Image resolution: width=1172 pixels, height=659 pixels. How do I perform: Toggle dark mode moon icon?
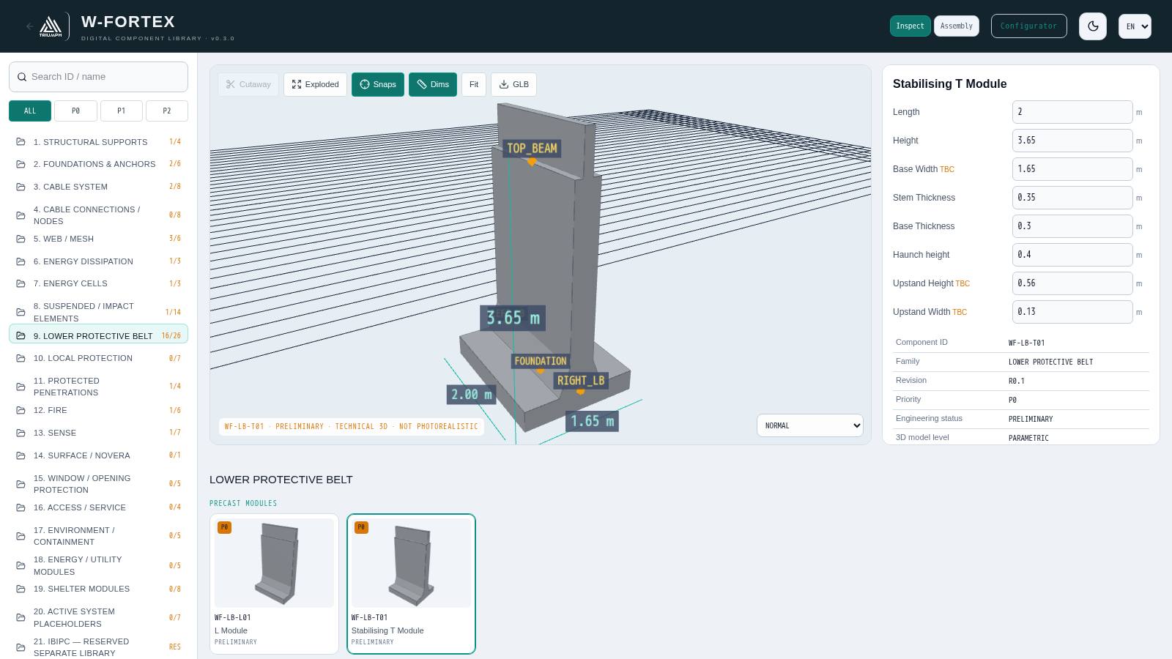click(x=1093, y=26)
